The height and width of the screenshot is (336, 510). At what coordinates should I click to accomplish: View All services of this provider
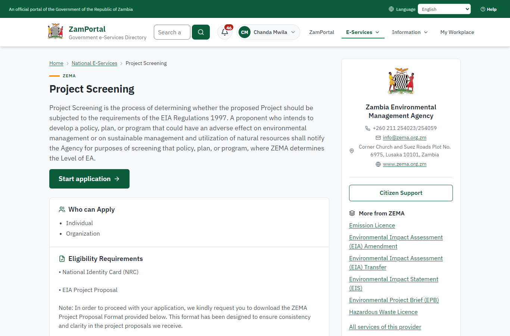pos(385,327)
